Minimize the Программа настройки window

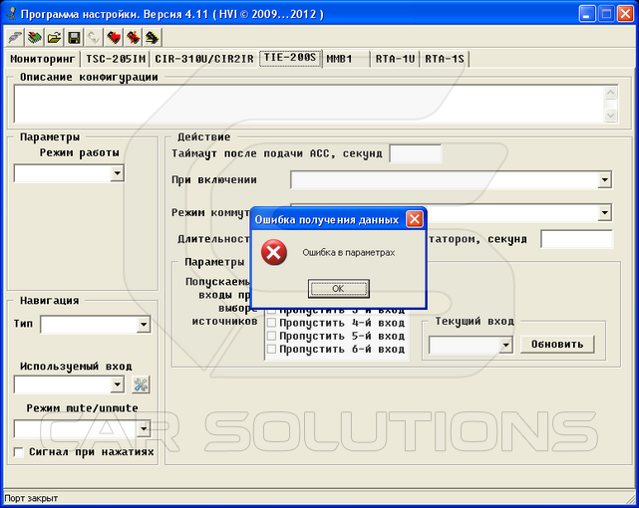587,14
